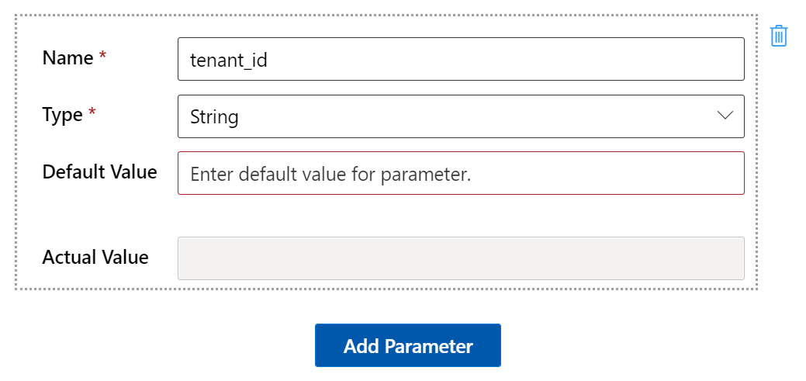Click empty space between Default and Actual Value
Image resolution: width=806 pixels, height=381 pixels.
461,216
